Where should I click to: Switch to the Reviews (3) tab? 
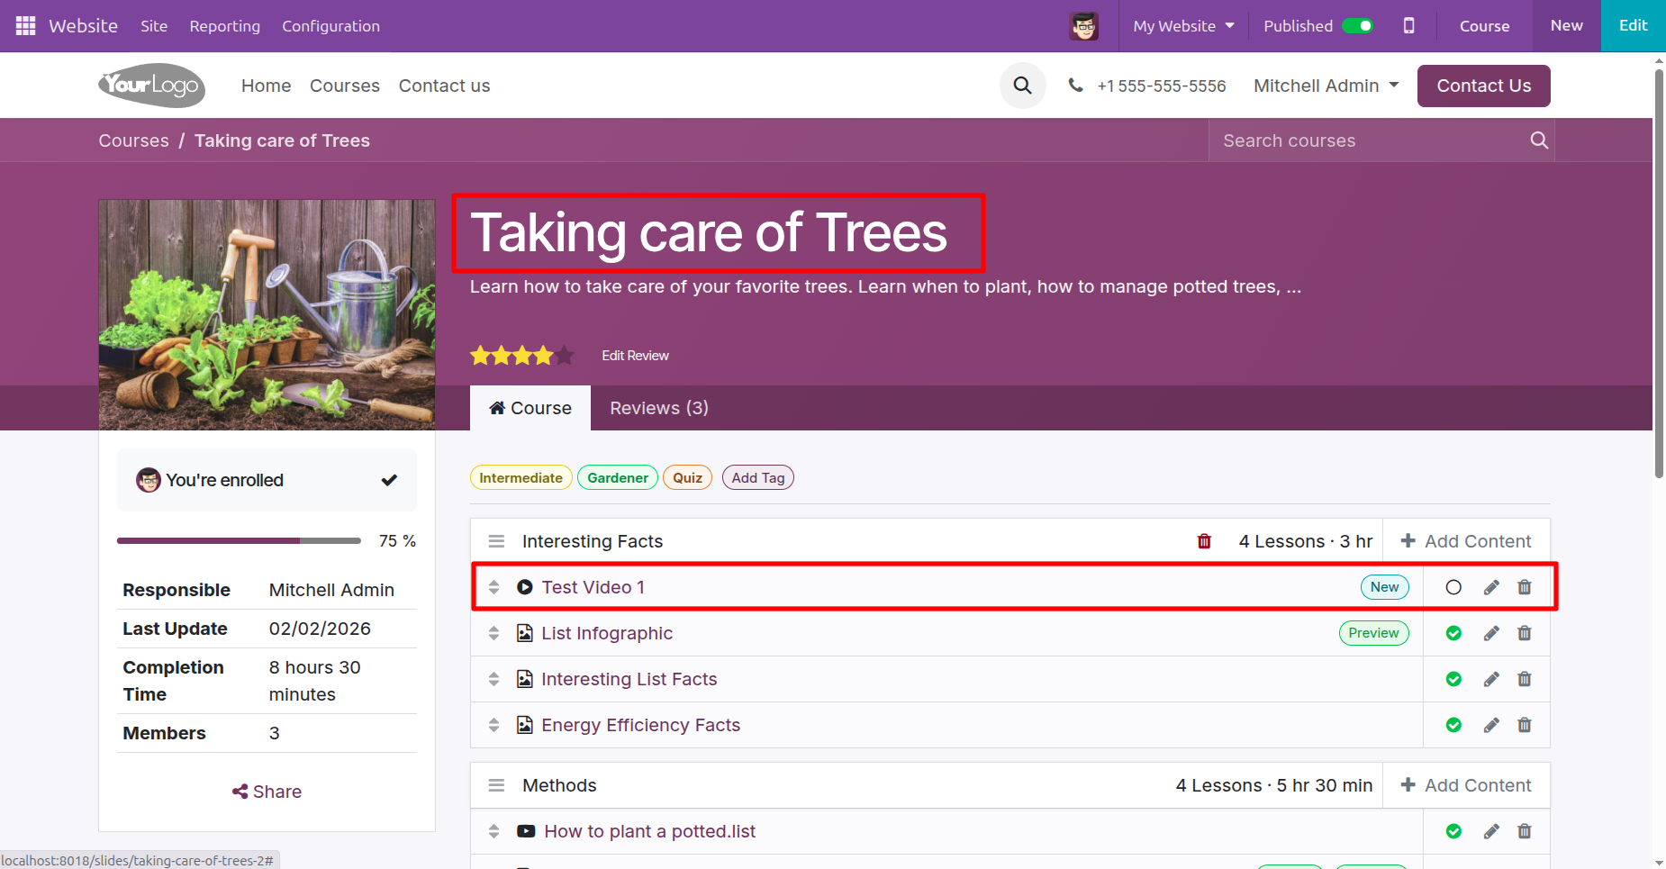tap(659, 408)
